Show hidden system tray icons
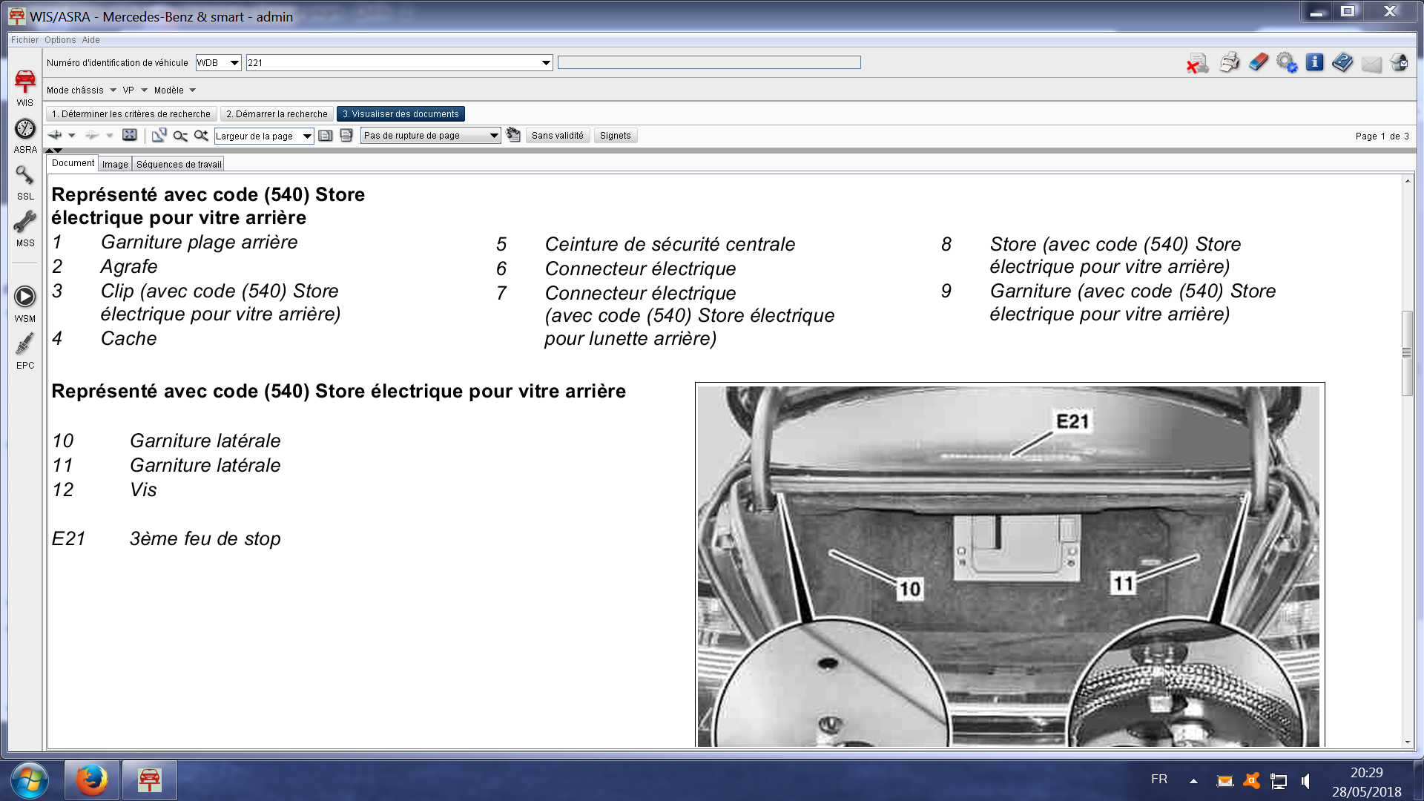 (x=1193, y=781)
